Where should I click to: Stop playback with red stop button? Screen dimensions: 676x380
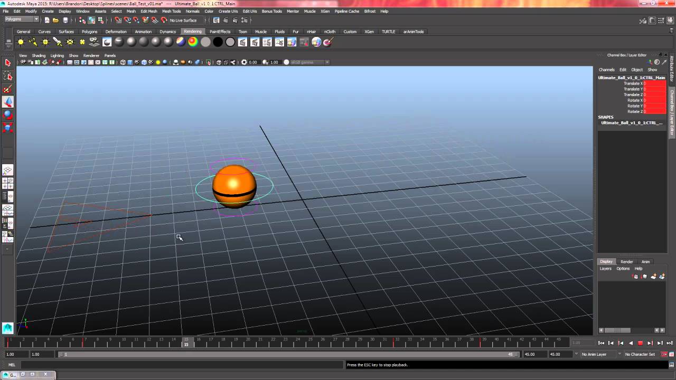pyautogui.click(x=640, y=343)
